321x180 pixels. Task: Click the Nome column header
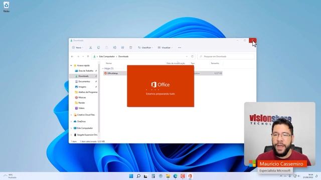(x=109, y=63)
